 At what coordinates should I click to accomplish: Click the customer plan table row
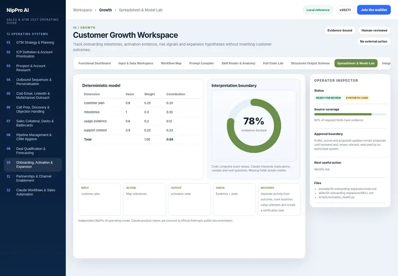pos(141,103)
